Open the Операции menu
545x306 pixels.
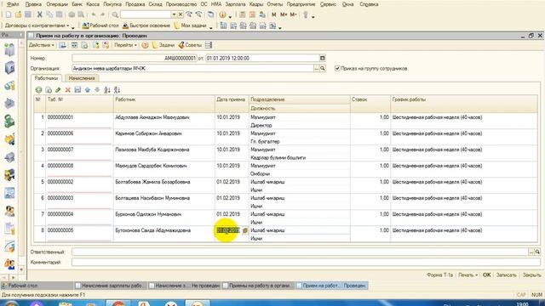(57, 4)
